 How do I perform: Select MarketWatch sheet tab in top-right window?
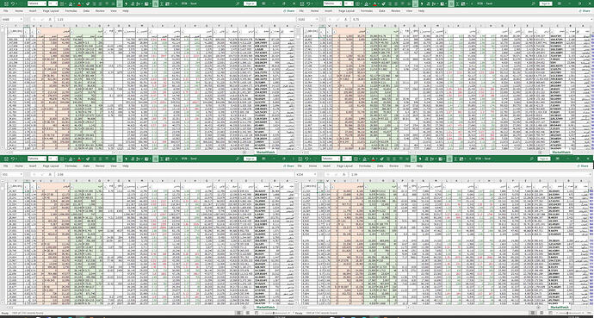pos(562,152)
